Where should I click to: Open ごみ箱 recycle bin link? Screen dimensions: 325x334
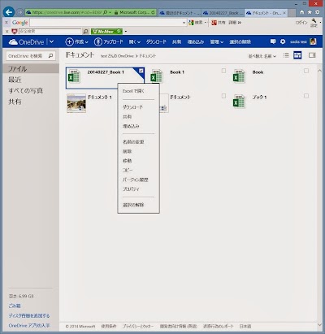tap(15, 306)
